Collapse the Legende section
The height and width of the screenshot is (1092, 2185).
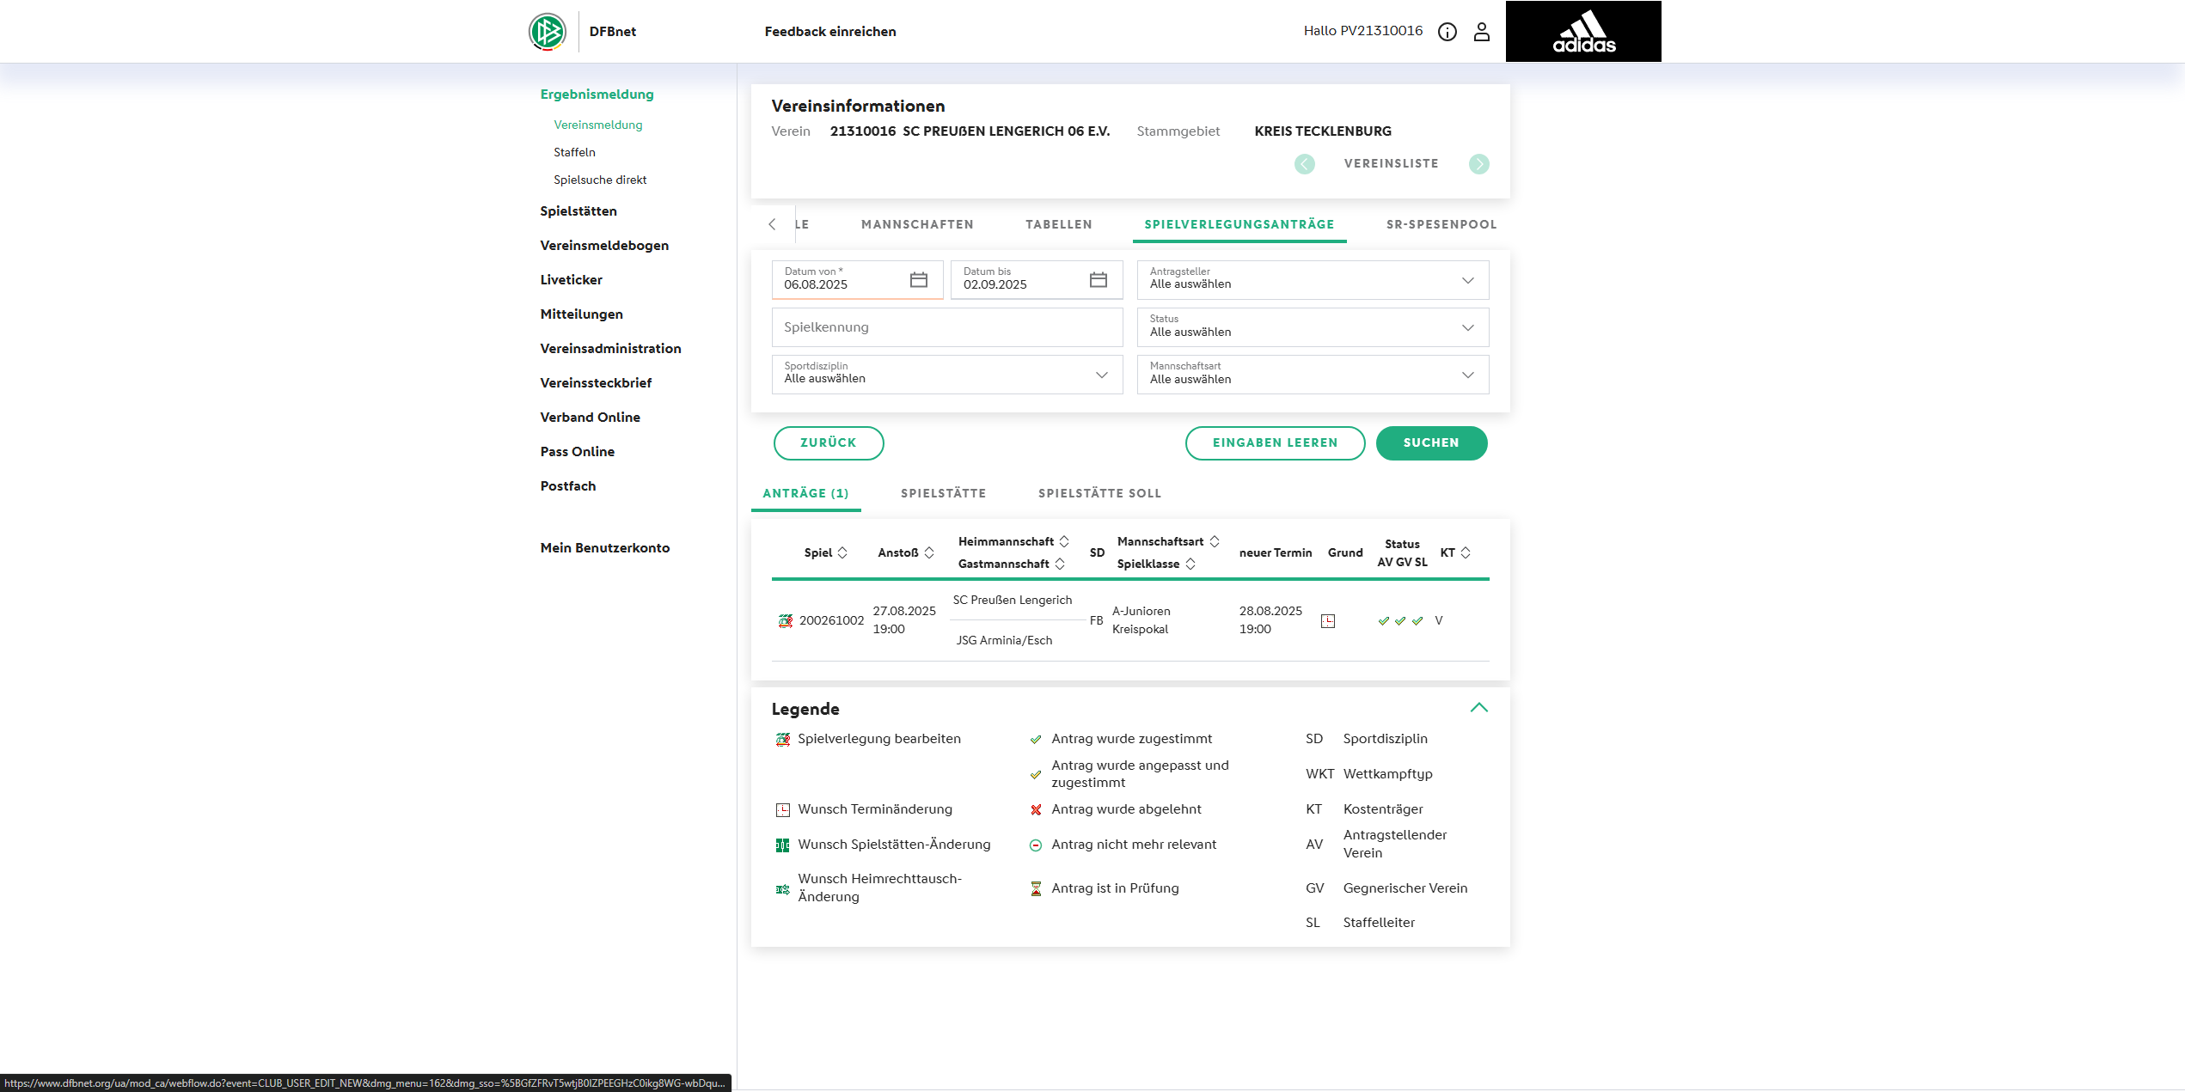pyautogui.click(x=1478, y=708)
